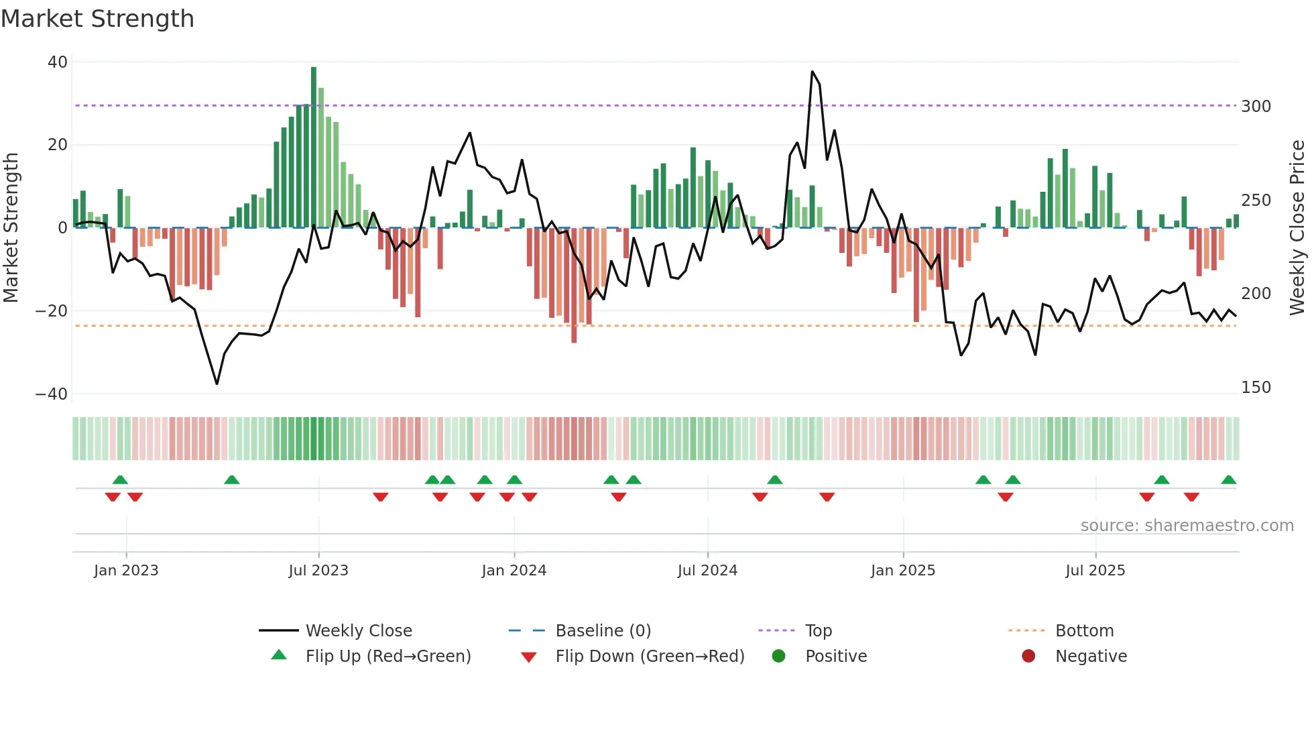
Task: Click the Jul 2023 axis label
Action: tap(318, 571)
